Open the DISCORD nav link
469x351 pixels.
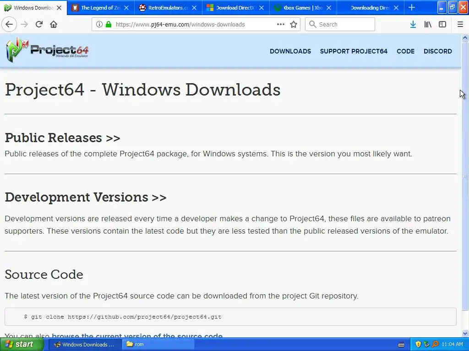pos(437,51)
